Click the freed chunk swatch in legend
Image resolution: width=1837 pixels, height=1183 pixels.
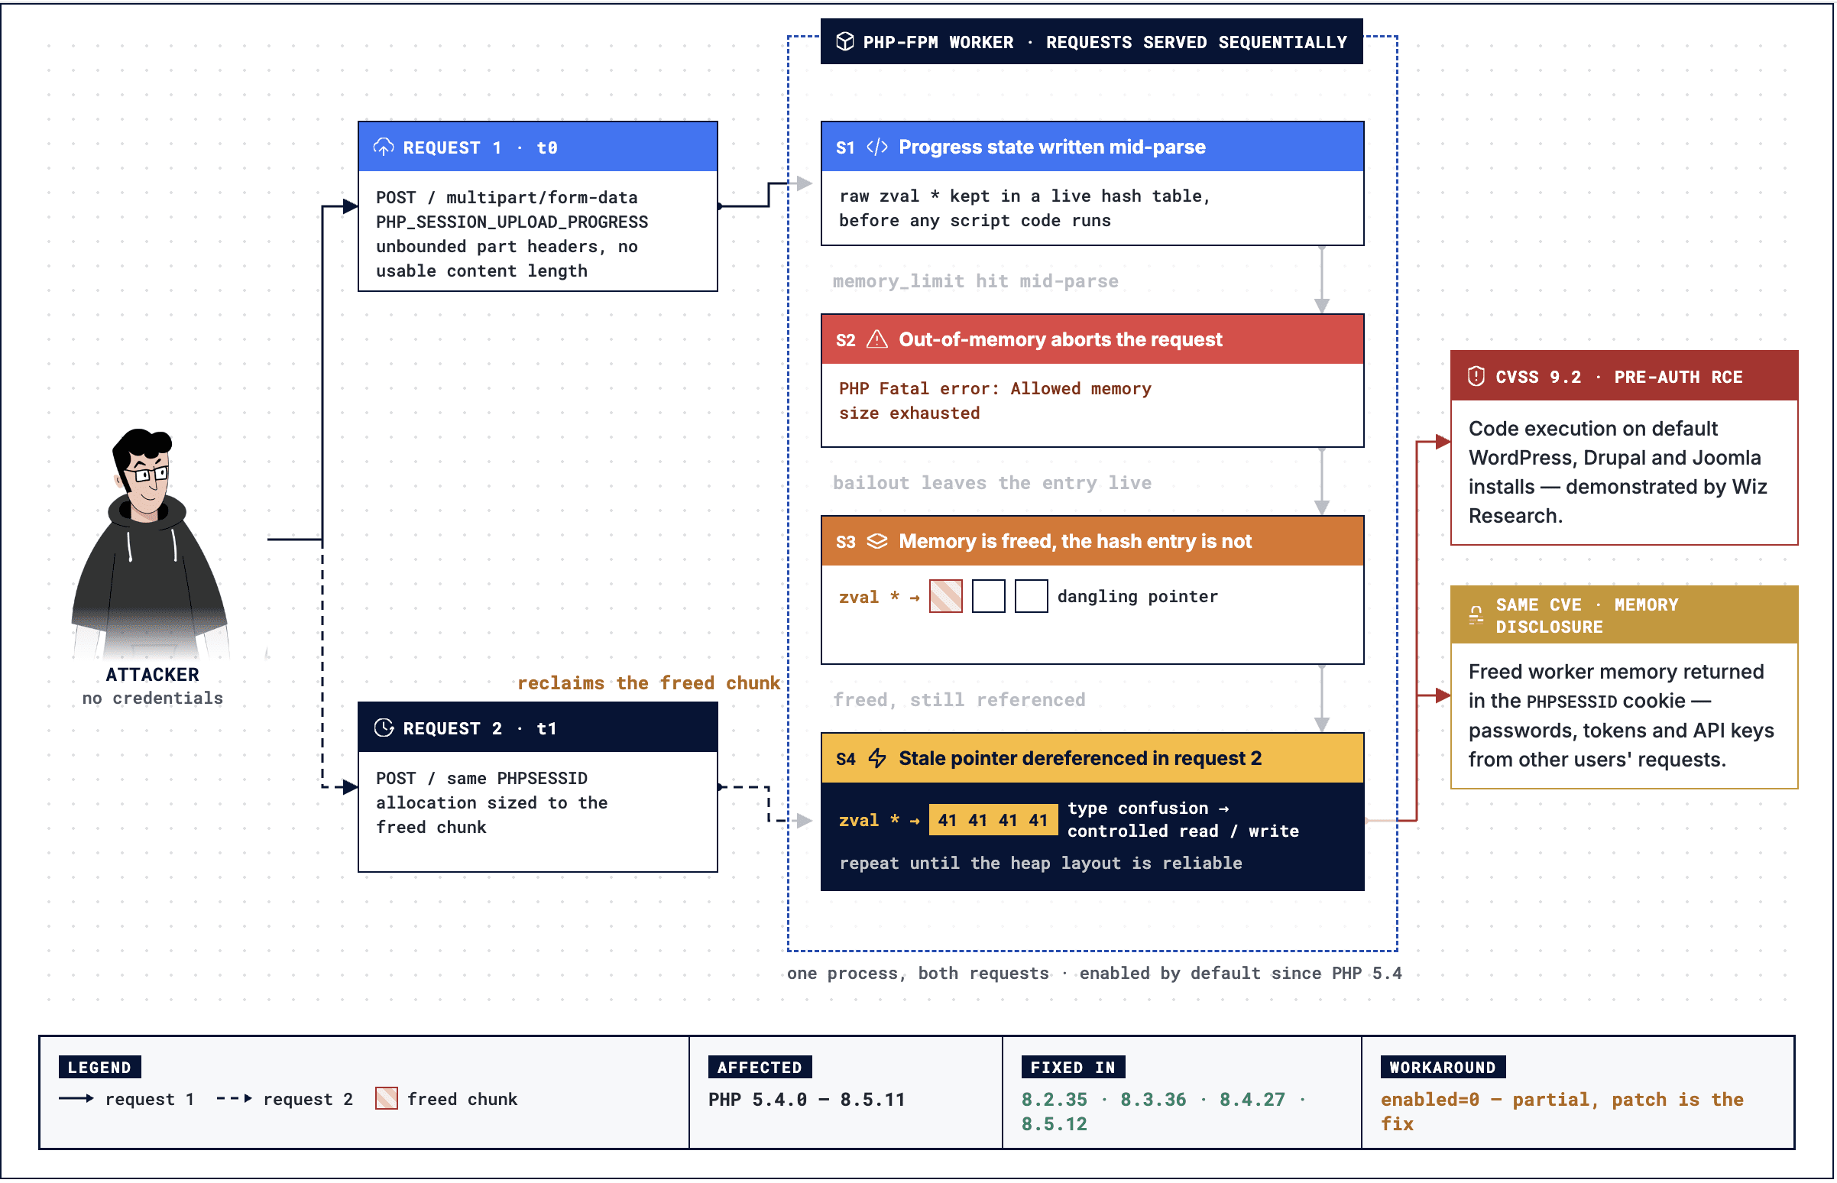point(387,1100)
